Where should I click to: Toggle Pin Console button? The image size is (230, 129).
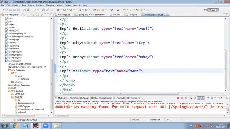tap(208, 98)
